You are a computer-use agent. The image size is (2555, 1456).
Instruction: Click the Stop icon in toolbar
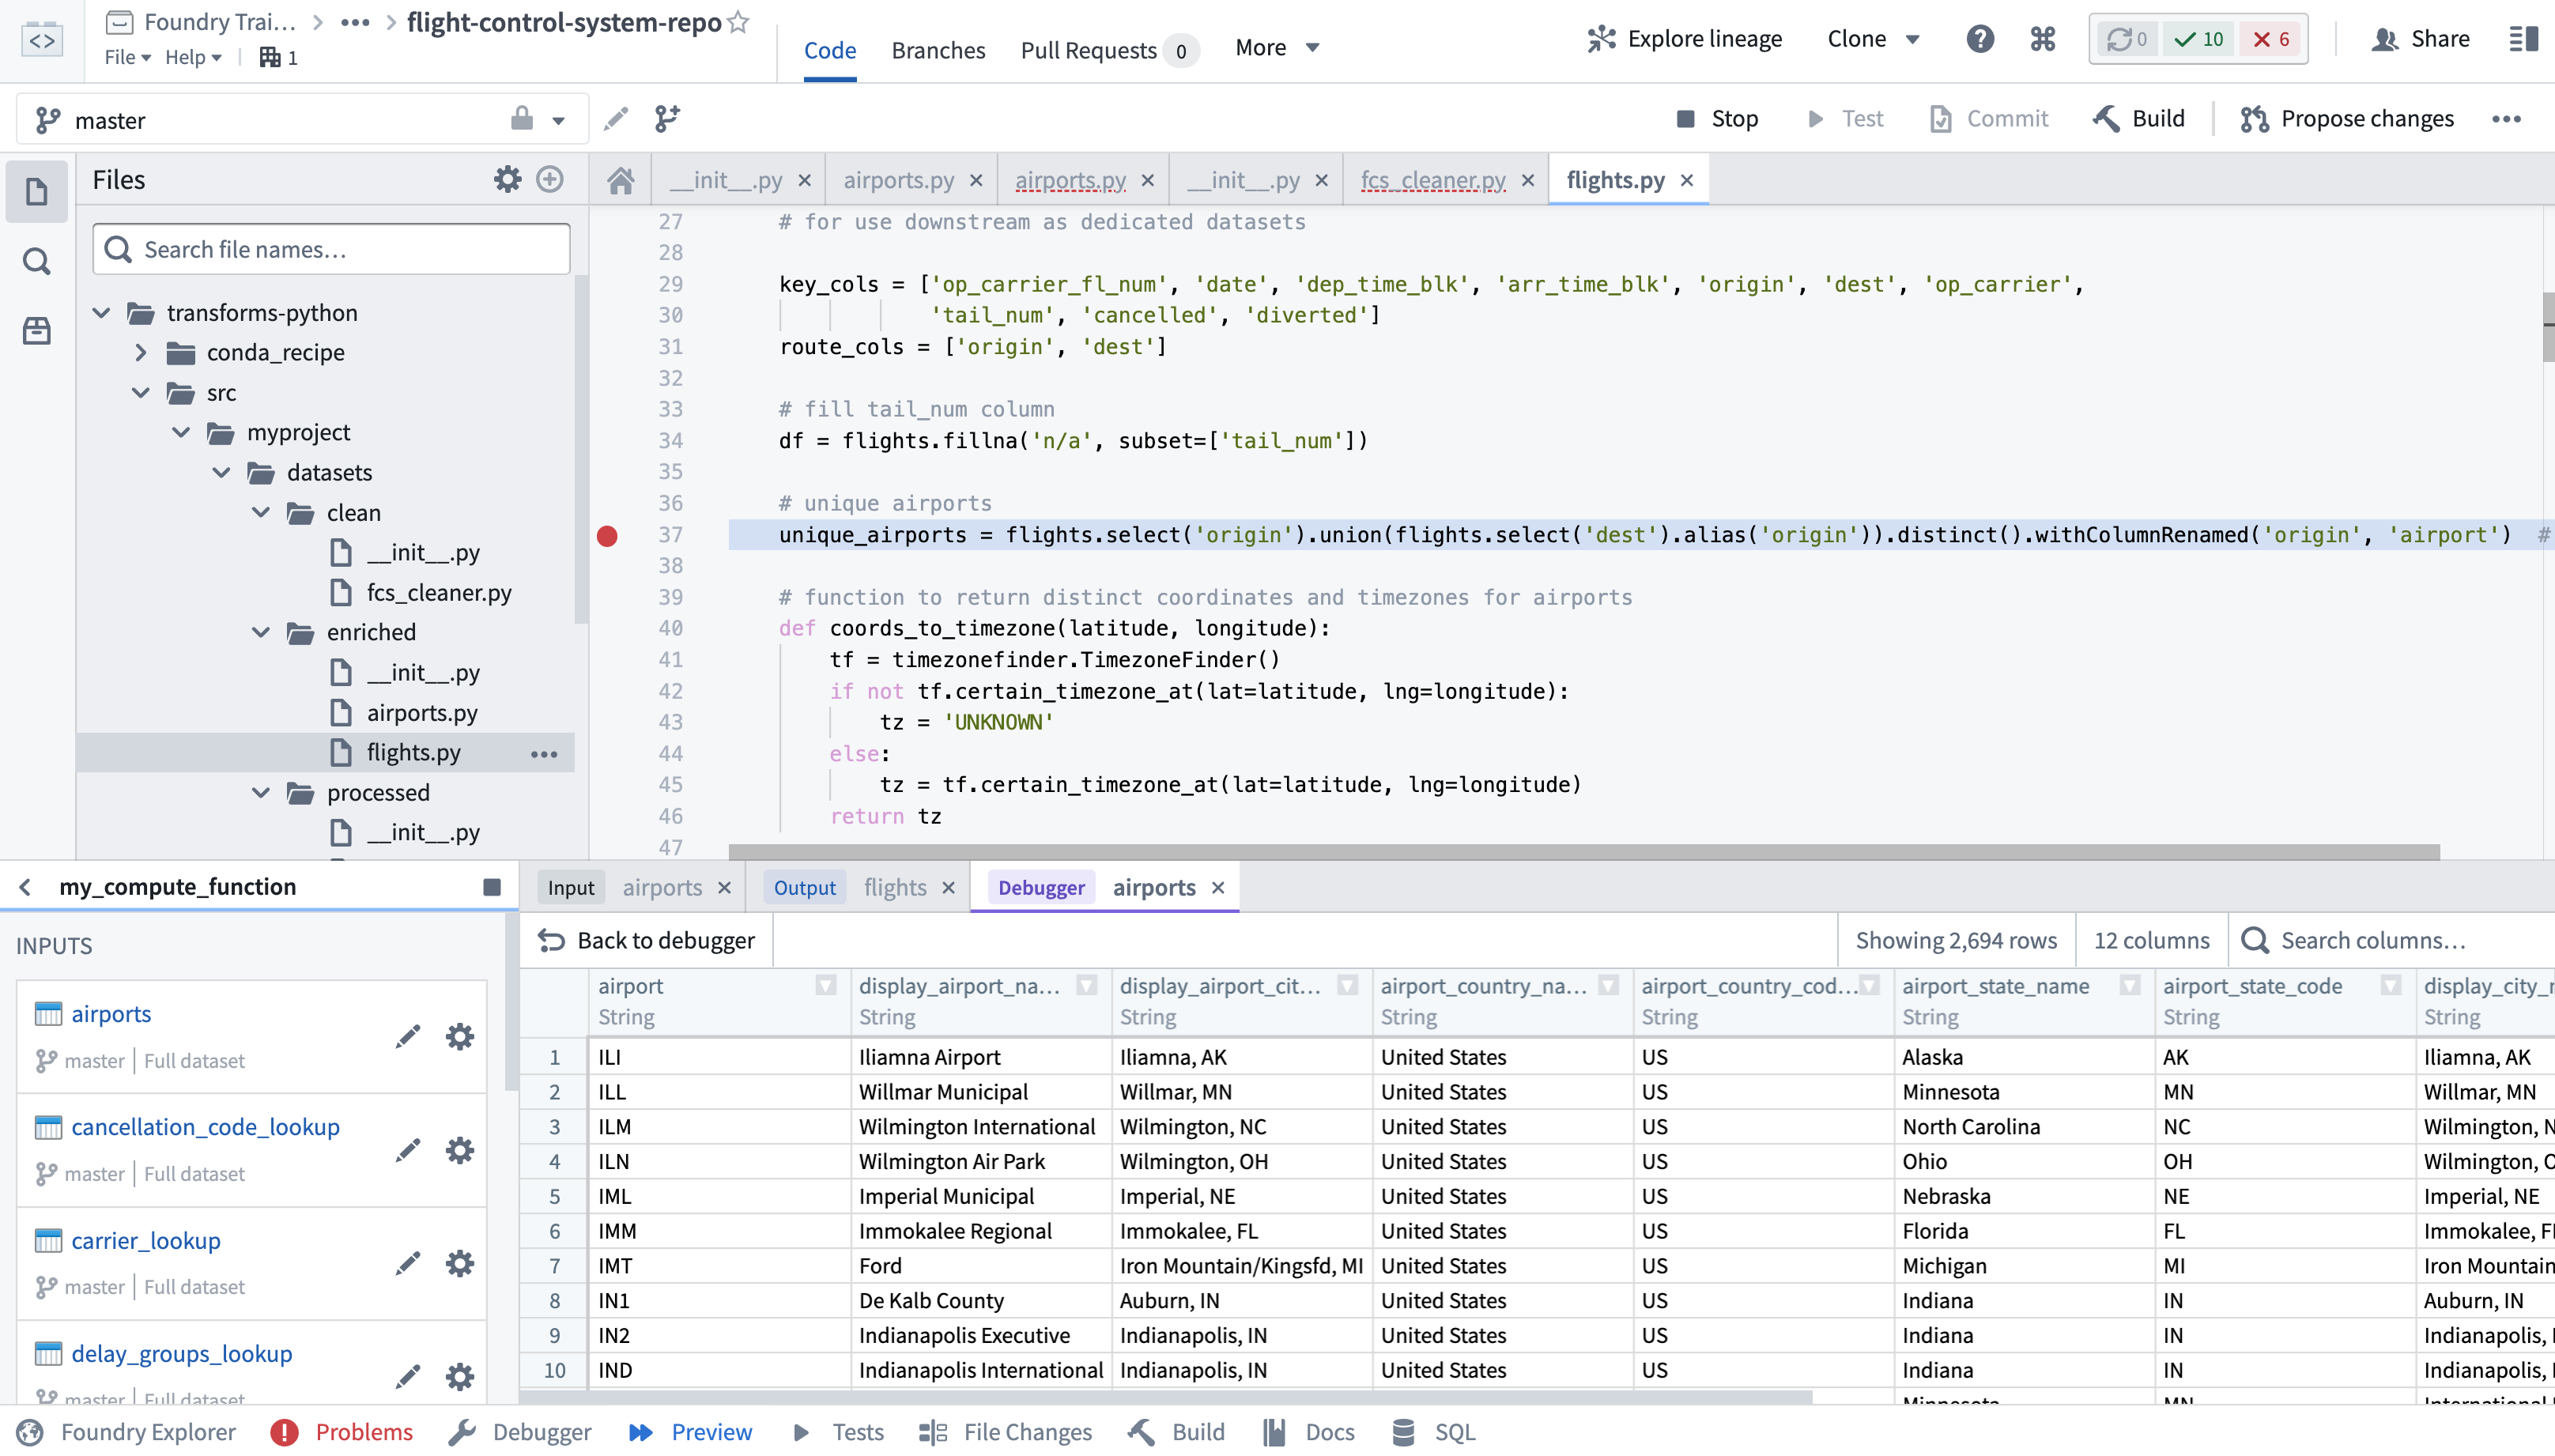pyautogui.click(x=1685, y=119)
